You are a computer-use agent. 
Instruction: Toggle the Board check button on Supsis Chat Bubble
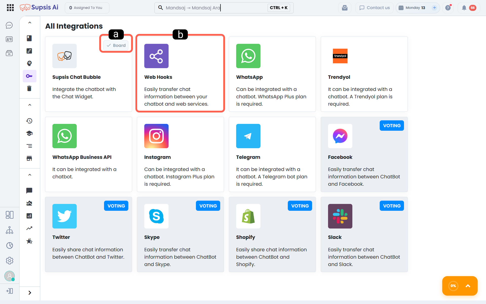coord(116,45)
